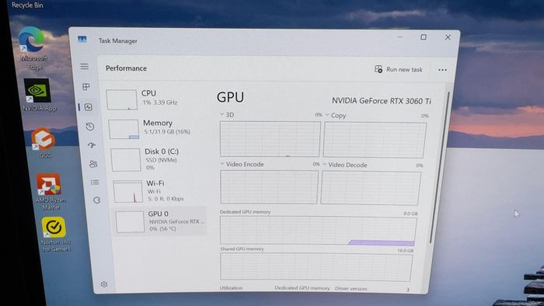
Task: Open the App history sidebar icon
Action: click(x=90, y=127)
